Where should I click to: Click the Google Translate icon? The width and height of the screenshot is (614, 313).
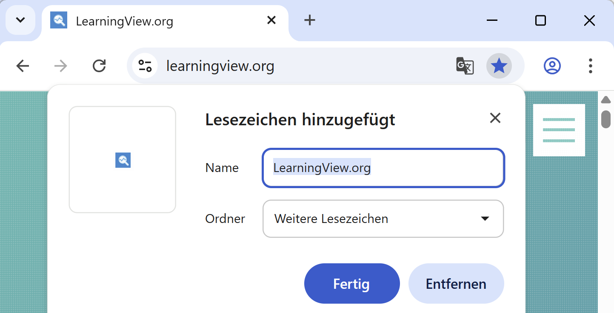[465, 66]
